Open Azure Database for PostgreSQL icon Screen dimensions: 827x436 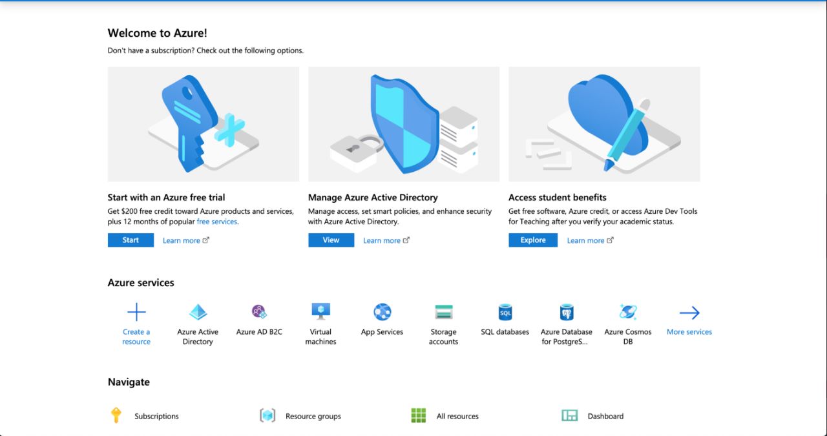[567, 313]
